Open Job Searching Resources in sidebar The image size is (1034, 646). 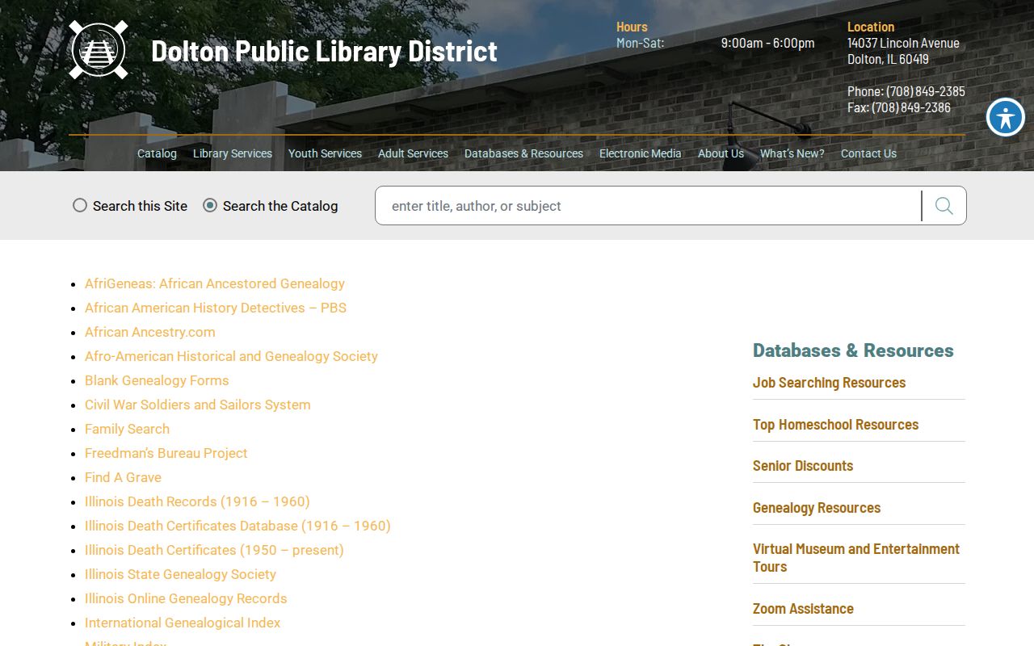tap(829, 383)
